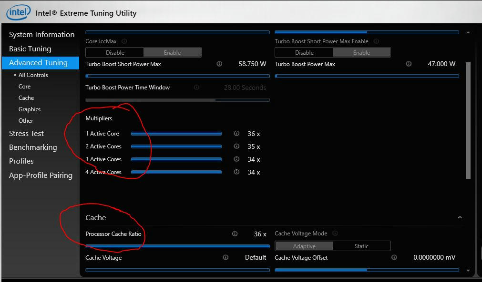Open Benchmarking page
The width and height of the screenshot is (482, 282).
coord(33,147)
